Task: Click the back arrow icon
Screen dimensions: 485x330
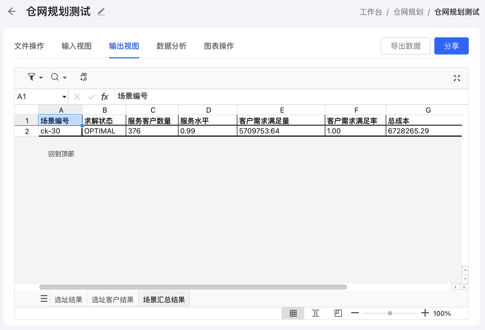Action: point(12,11)
